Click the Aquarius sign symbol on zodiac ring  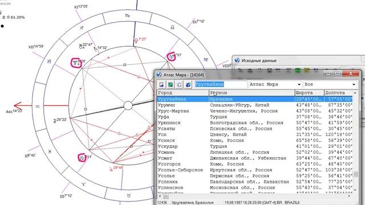tap(38, 106)
